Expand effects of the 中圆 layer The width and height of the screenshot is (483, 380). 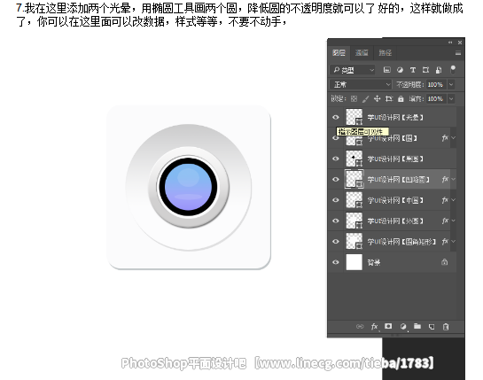453,200
